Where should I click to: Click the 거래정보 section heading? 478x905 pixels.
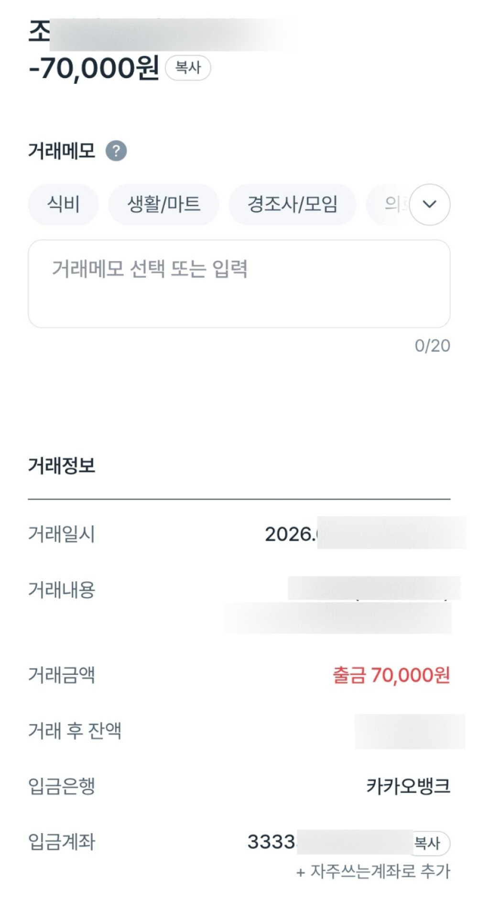click(x=62, y=465)
